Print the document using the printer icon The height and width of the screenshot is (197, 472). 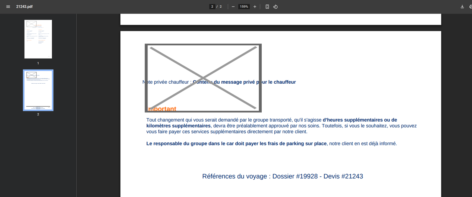(470, 6)
